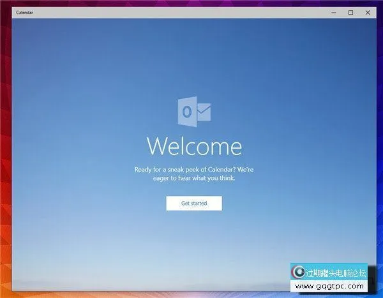This screenshot has height=298, width=383.
Task: Click "Ready for a sneak peek" text line
Action: point(194,169)
